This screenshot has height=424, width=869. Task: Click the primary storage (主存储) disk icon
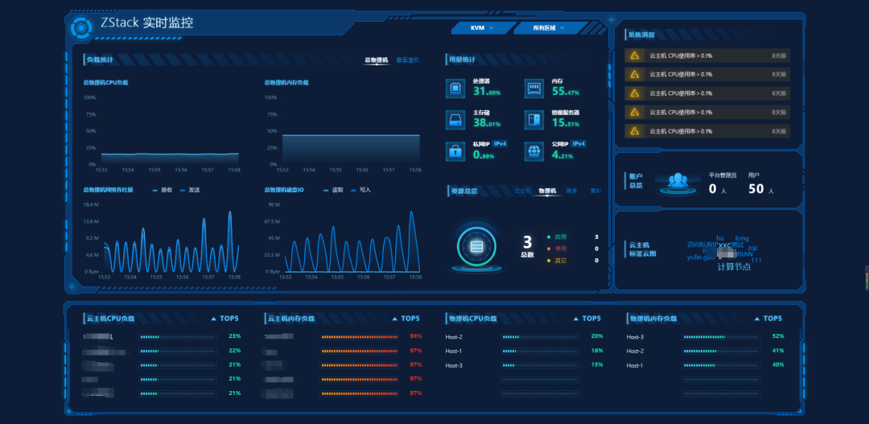455,119
